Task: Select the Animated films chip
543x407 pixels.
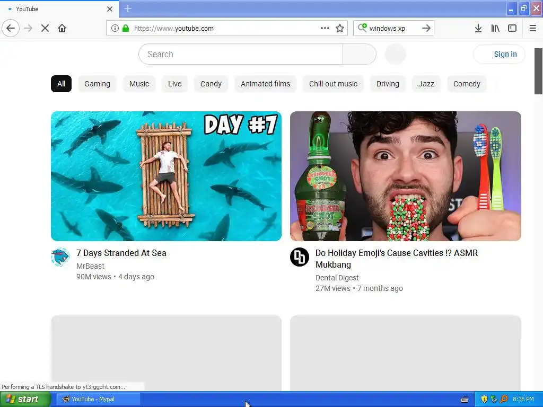Action: tap(265, 84)
